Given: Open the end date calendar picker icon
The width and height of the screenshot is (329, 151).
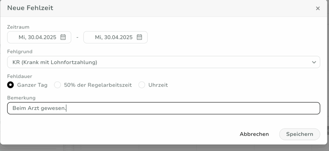Looking at the screenshot, I should click(x=139, y=37).
